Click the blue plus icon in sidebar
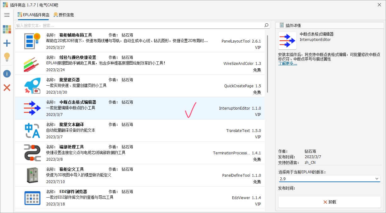 (x=7, y=43)
